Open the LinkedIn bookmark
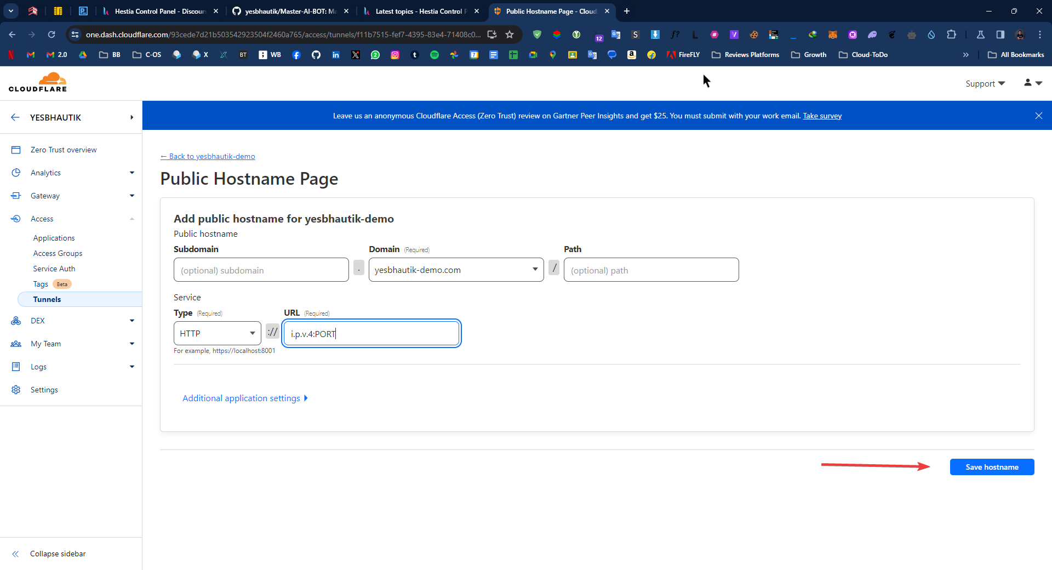This screenshot has height=570, width=1052. [336, 55]
